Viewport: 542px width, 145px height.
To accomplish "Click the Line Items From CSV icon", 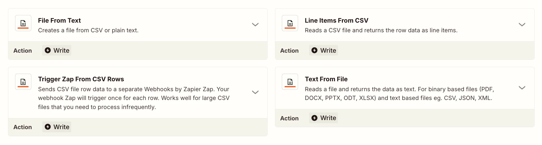I will tap(290, 23).
